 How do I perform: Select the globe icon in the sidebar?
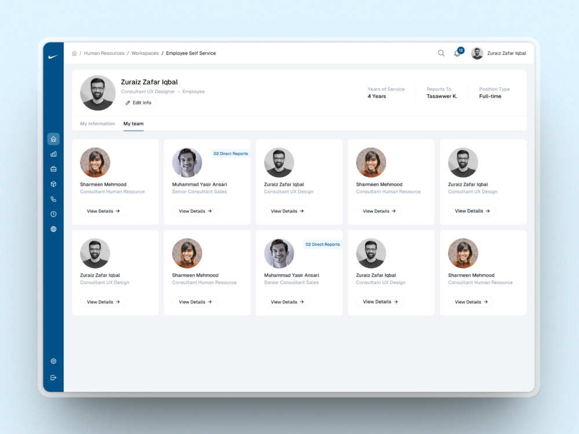pos(53,229)
